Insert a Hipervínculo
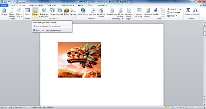Screen dimensions: 206x109 coord(83,12)
